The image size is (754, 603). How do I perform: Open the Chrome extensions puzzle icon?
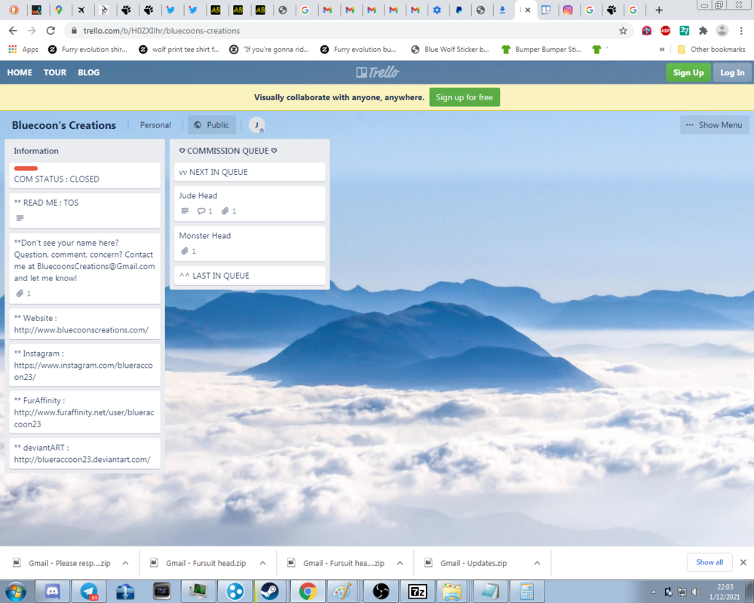pos(703,31)
